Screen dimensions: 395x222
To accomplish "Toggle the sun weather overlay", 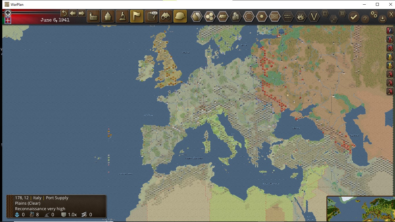I will (x=262, y=16).
